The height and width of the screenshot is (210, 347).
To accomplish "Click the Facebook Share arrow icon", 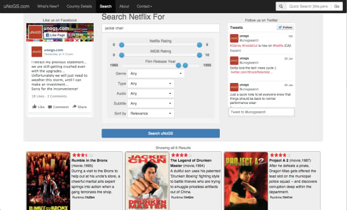I will click(75, 106).
